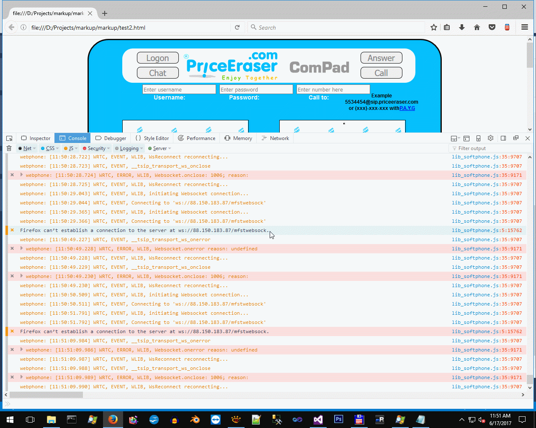
Task: Switch to Photoshop on the taskbar
Action: (339, 419)
